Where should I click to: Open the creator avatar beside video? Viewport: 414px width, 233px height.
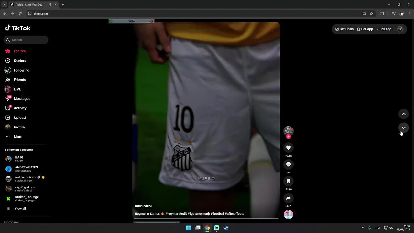tap(289, 131)
